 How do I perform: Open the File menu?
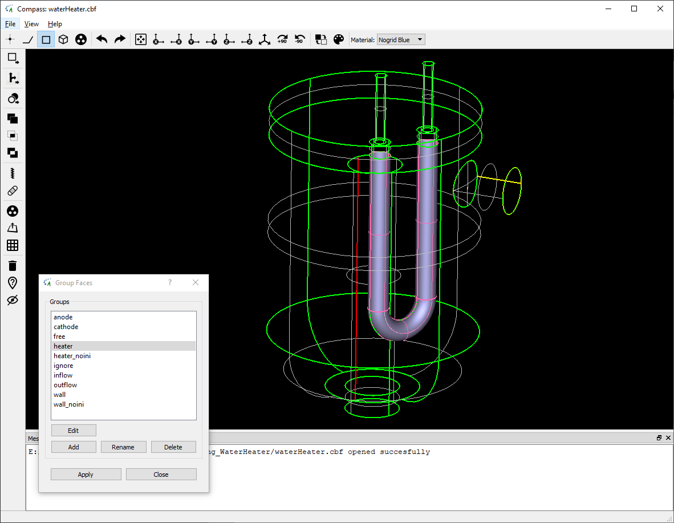(x=10, y=24)
